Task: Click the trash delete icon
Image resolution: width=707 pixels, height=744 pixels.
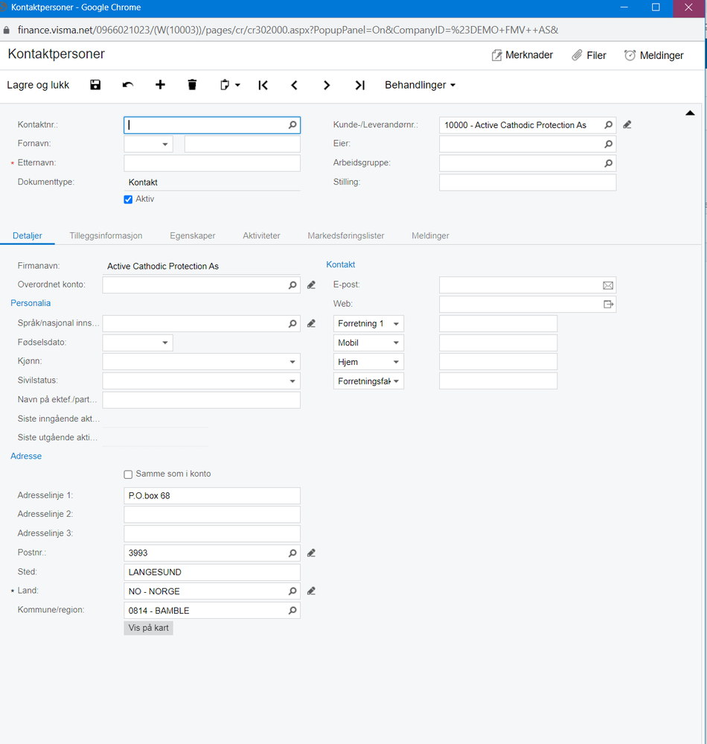Action: click(192, 85)
